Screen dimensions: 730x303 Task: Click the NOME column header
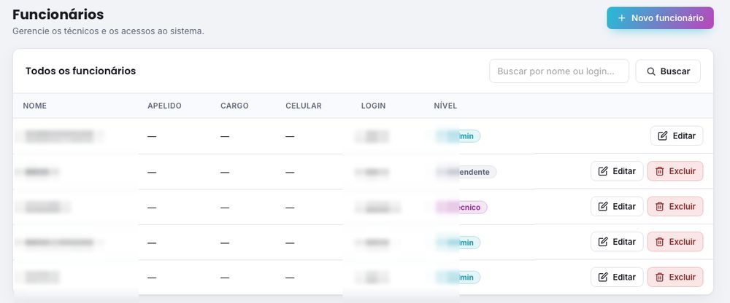point(35,106)
